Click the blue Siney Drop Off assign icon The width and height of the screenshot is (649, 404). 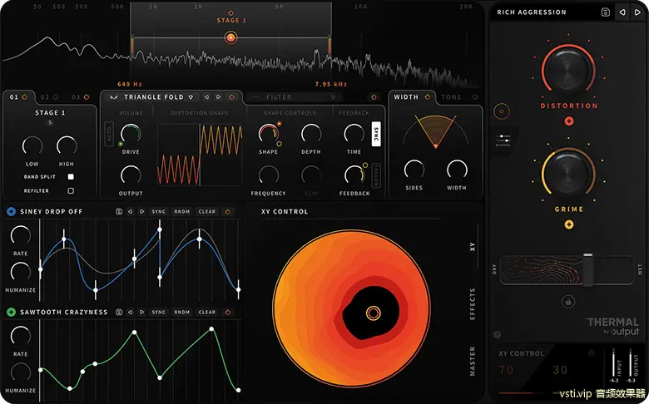(11, 212)
